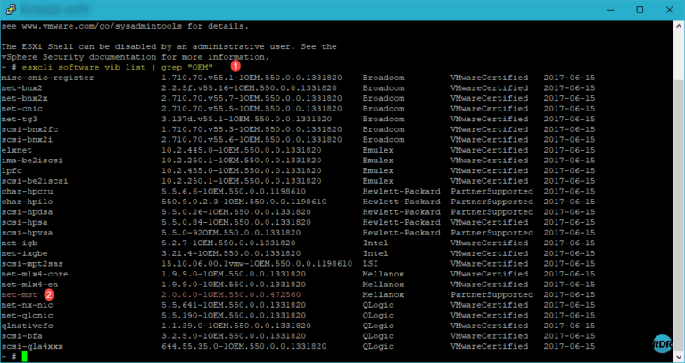Click Mellanox vendor in net-mst row
Viewport: 685px width, 363px height.
click(384, 295)
